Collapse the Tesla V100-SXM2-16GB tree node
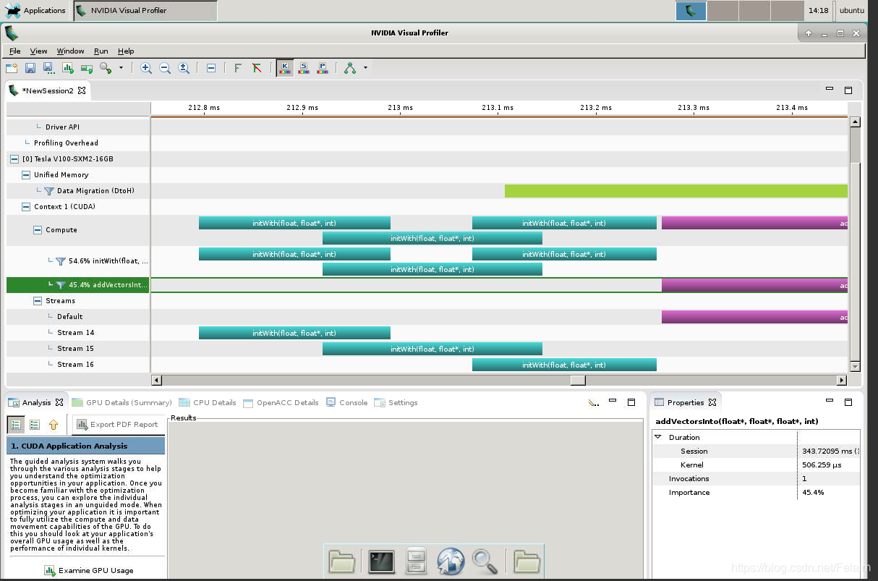The width and height of the screenshot is (878, 581). (x=14, y=159)
